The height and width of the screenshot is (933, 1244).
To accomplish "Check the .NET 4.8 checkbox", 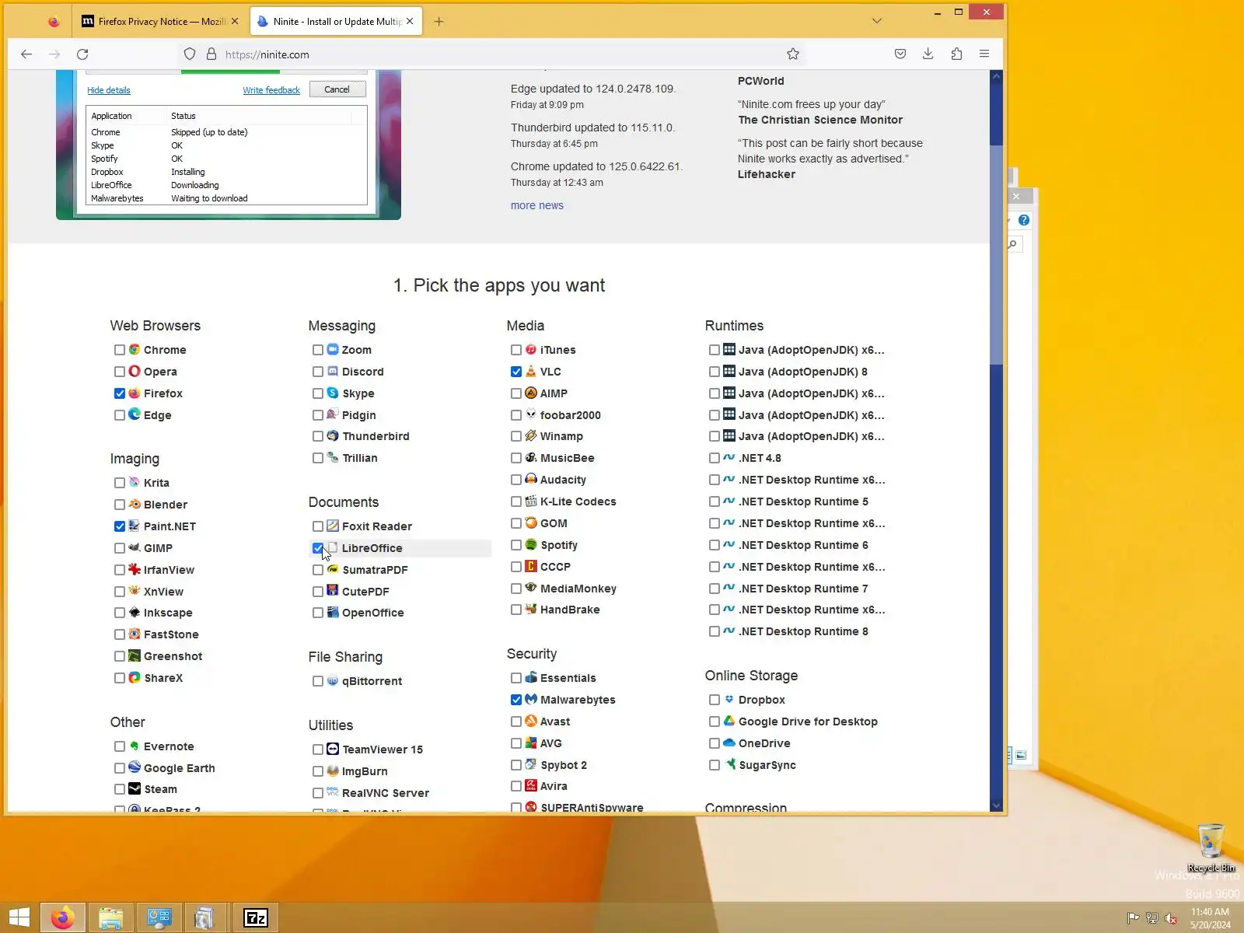I will pos(715,458).
